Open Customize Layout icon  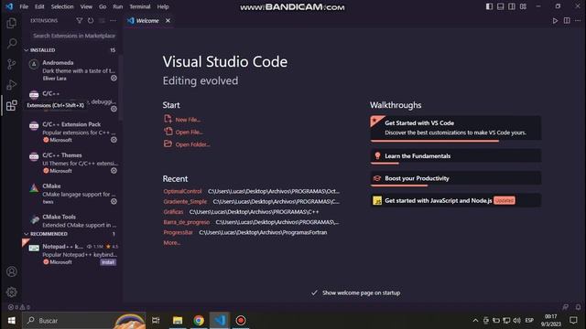(x=523, y=6)
